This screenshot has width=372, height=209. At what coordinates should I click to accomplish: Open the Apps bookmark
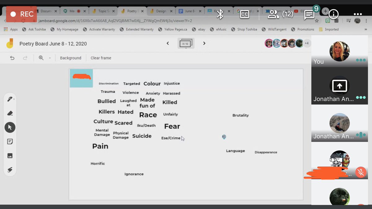click(x=11, y=29)
